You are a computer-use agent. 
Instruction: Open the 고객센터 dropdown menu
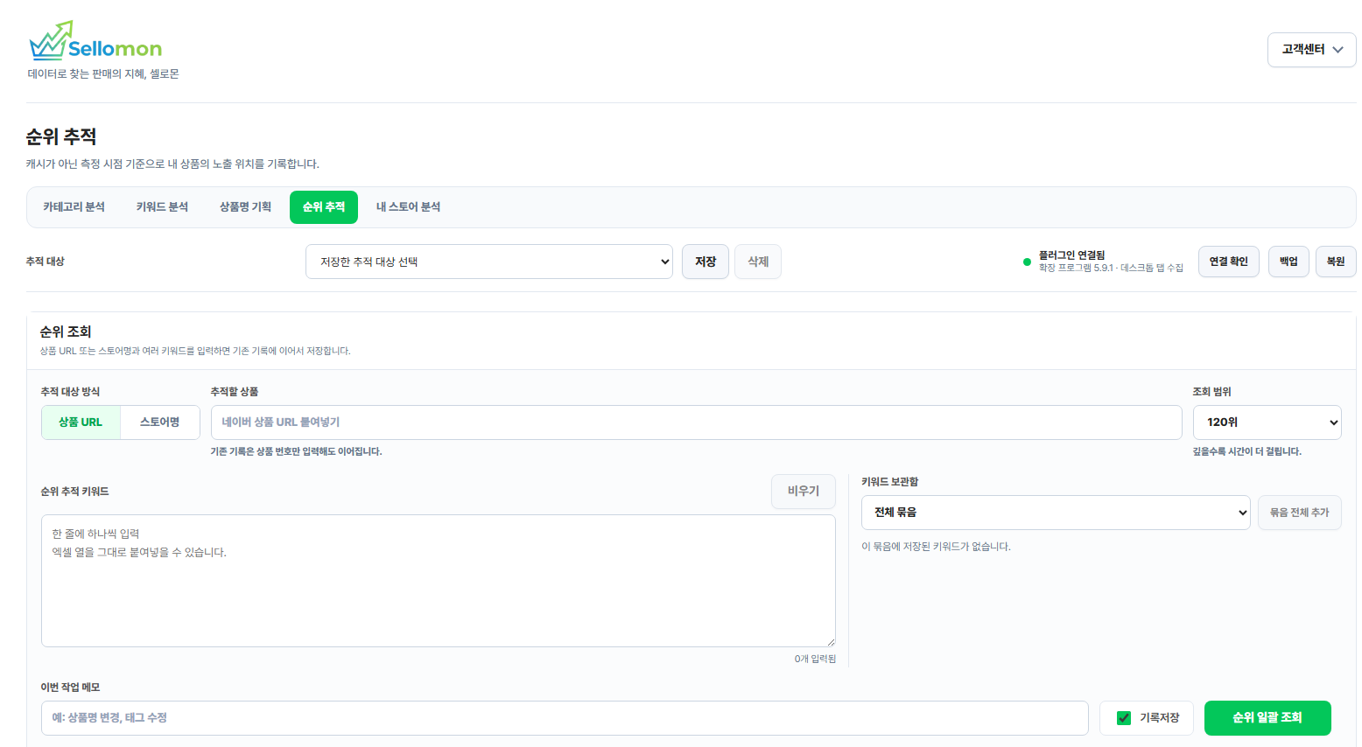click(x=1311, y=50)
